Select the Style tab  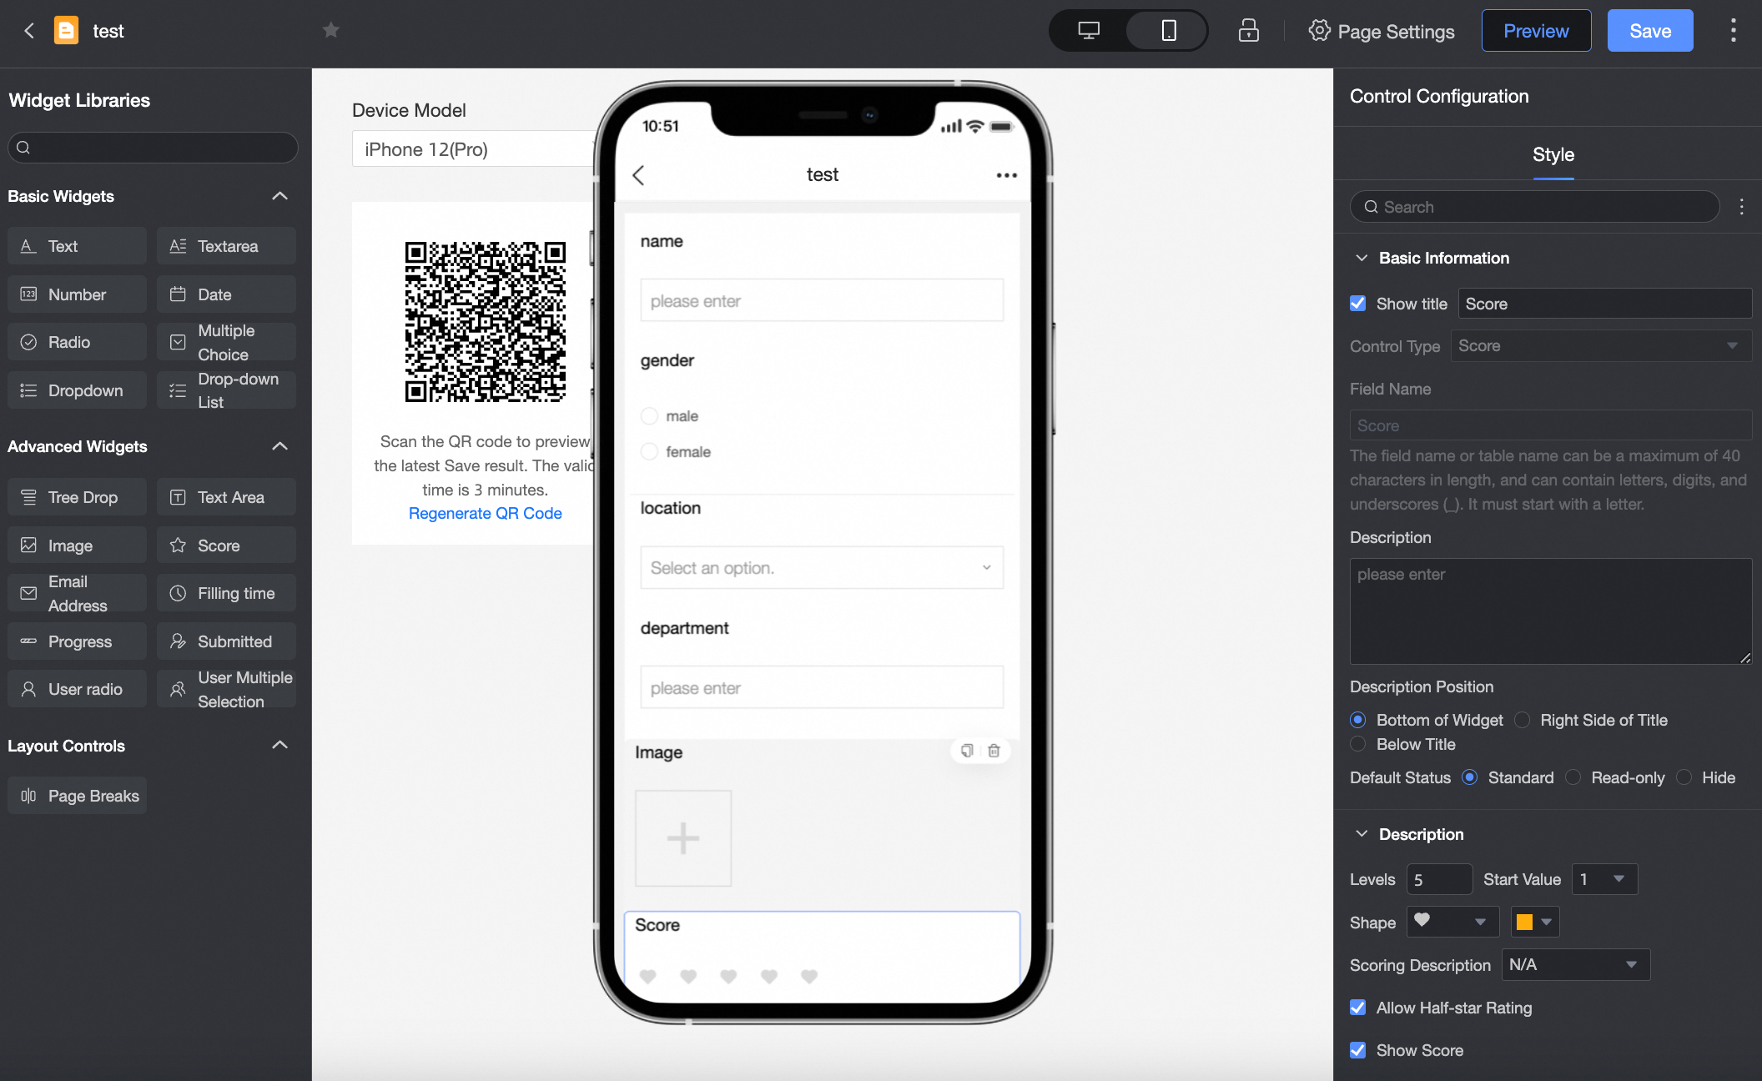[x=1553, y=155]
